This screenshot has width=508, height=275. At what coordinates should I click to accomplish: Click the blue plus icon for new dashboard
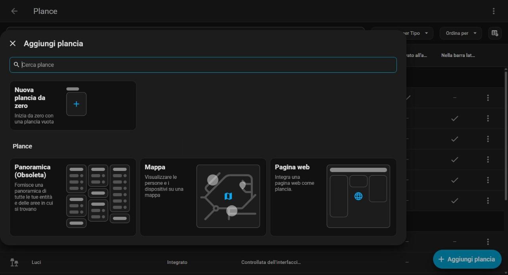(x=76, y=104)
